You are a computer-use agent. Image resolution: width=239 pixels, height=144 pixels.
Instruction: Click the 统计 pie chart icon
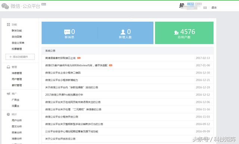8,114
